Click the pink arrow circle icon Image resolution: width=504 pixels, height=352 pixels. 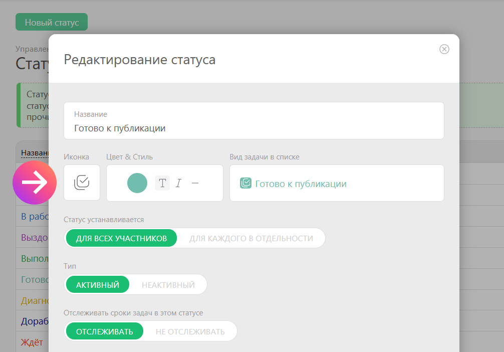(x=35, y=183)
